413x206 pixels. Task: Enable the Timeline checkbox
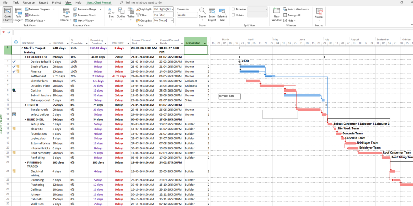234,9
